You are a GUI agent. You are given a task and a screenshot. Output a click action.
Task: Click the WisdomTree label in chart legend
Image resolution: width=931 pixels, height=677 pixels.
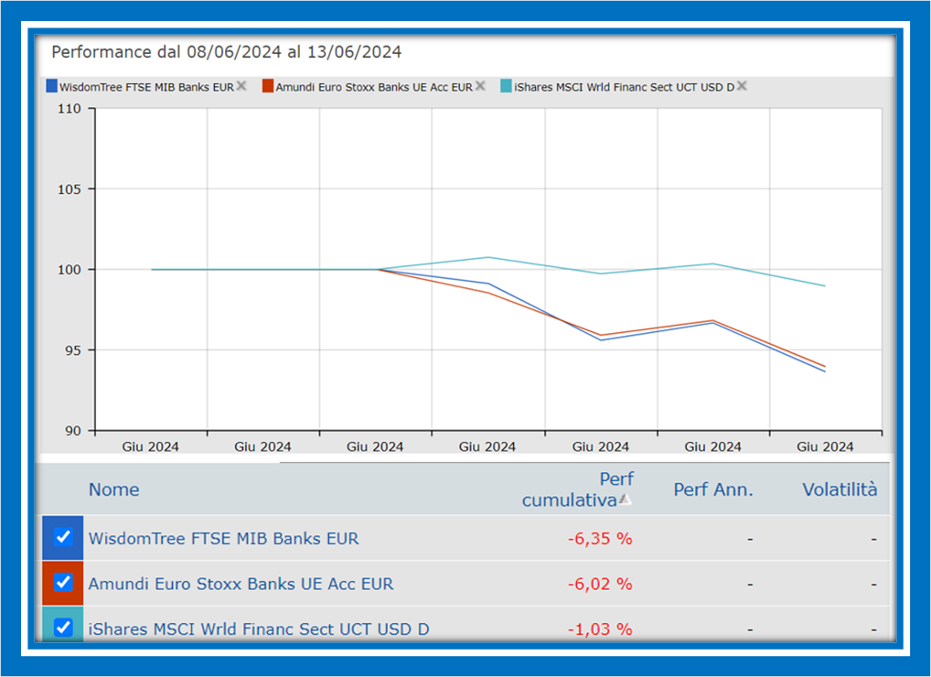click(x=146, y=87)
